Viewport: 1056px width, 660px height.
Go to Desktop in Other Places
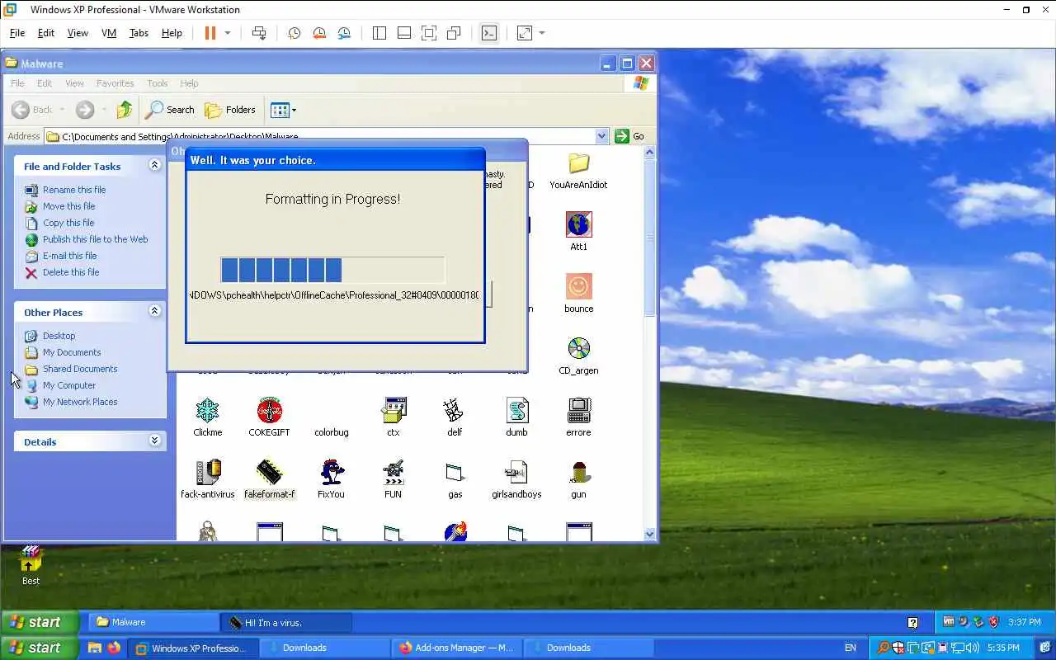tap(59, 336)
